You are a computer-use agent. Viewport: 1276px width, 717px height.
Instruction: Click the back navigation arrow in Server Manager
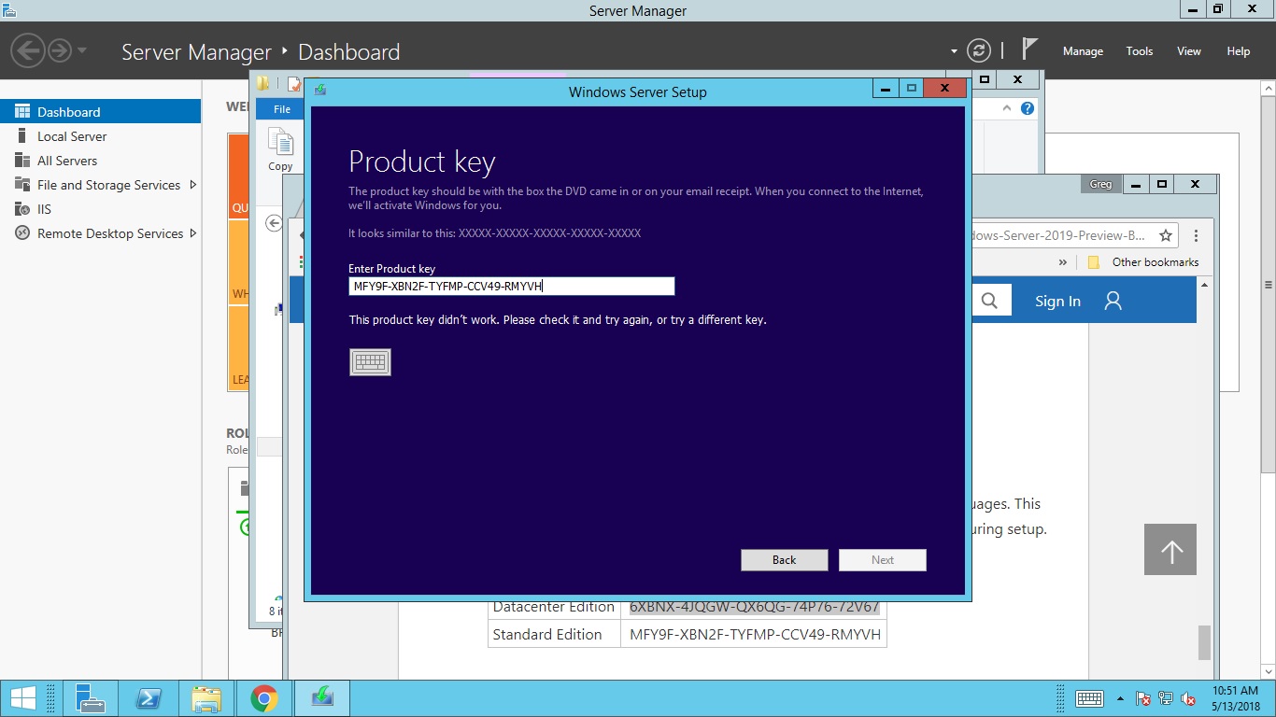[26, 50]
